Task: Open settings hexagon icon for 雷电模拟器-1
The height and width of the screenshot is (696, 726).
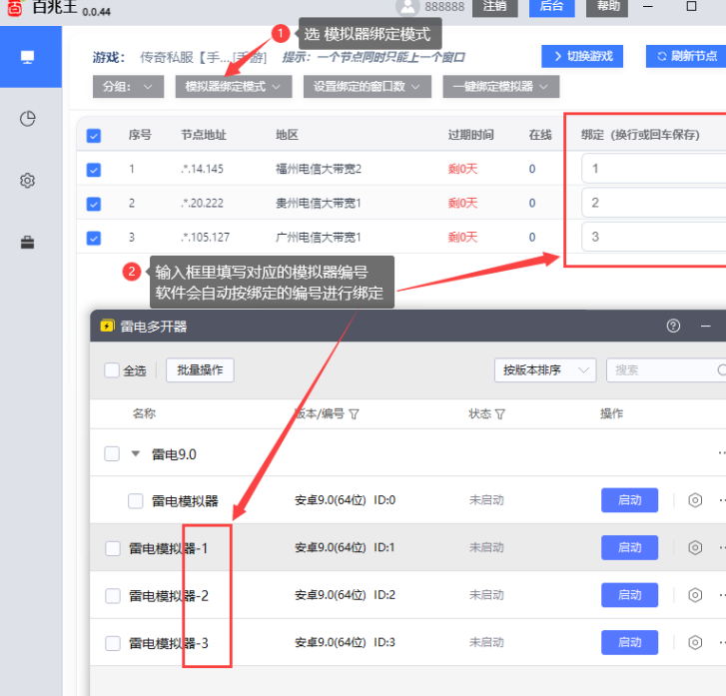Action: 695,548
